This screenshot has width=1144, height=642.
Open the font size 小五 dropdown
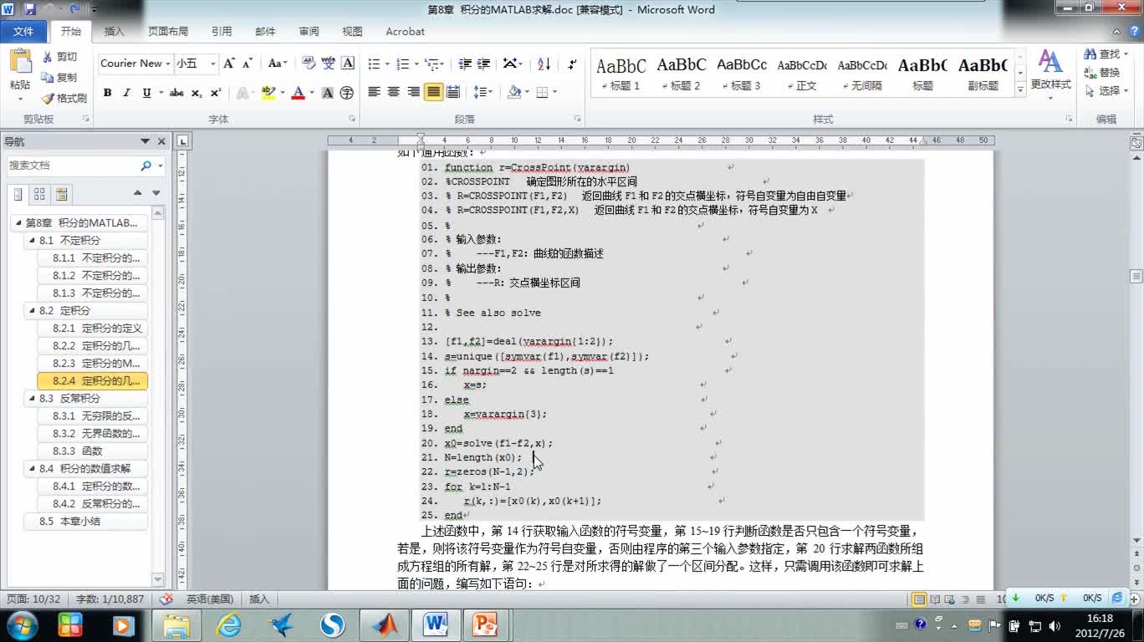point(213,64)
